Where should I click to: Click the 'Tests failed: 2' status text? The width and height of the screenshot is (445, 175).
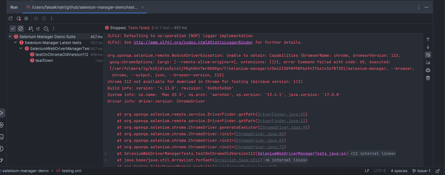141,28
